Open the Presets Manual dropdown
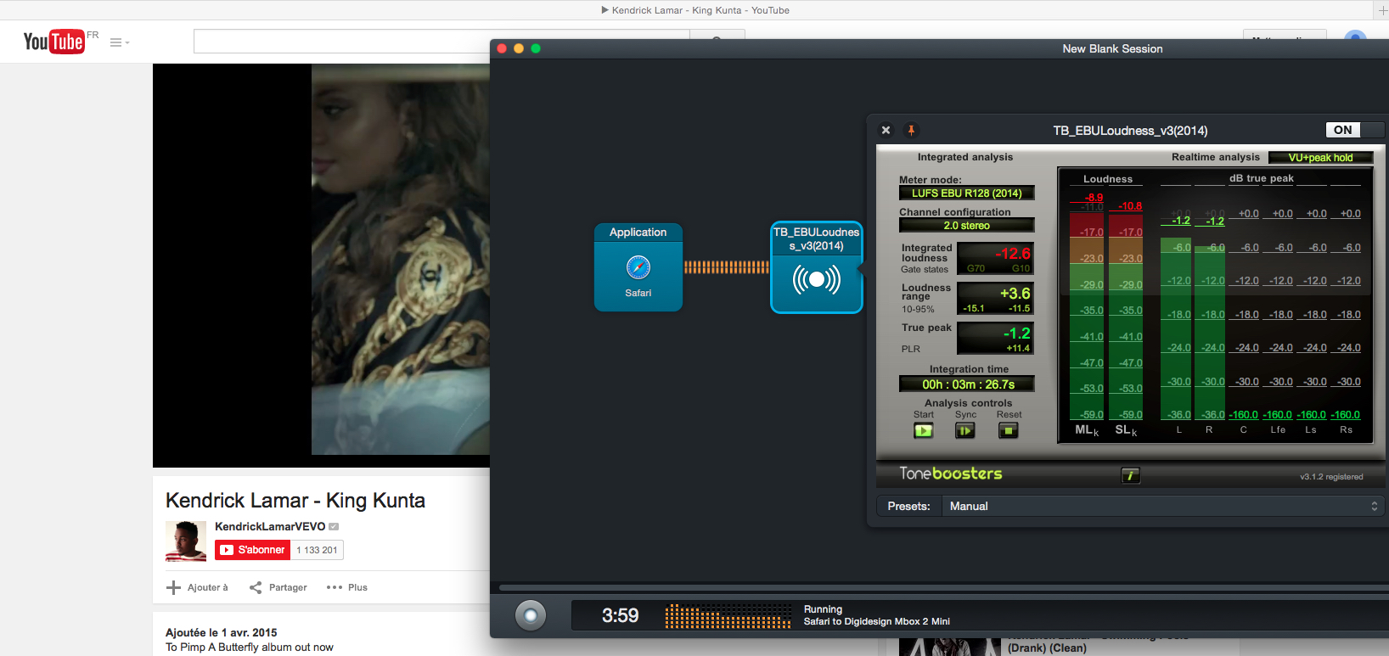 (x=1161, y=506)
